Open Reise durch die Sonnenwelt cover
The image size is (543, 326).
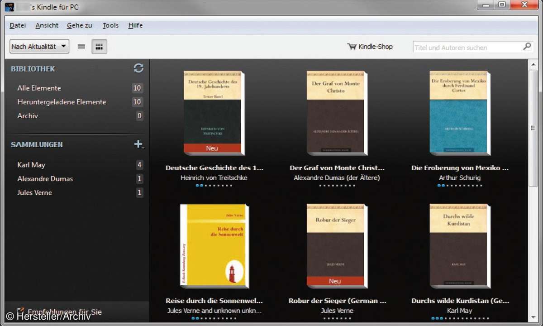click(x=214, y=245)
